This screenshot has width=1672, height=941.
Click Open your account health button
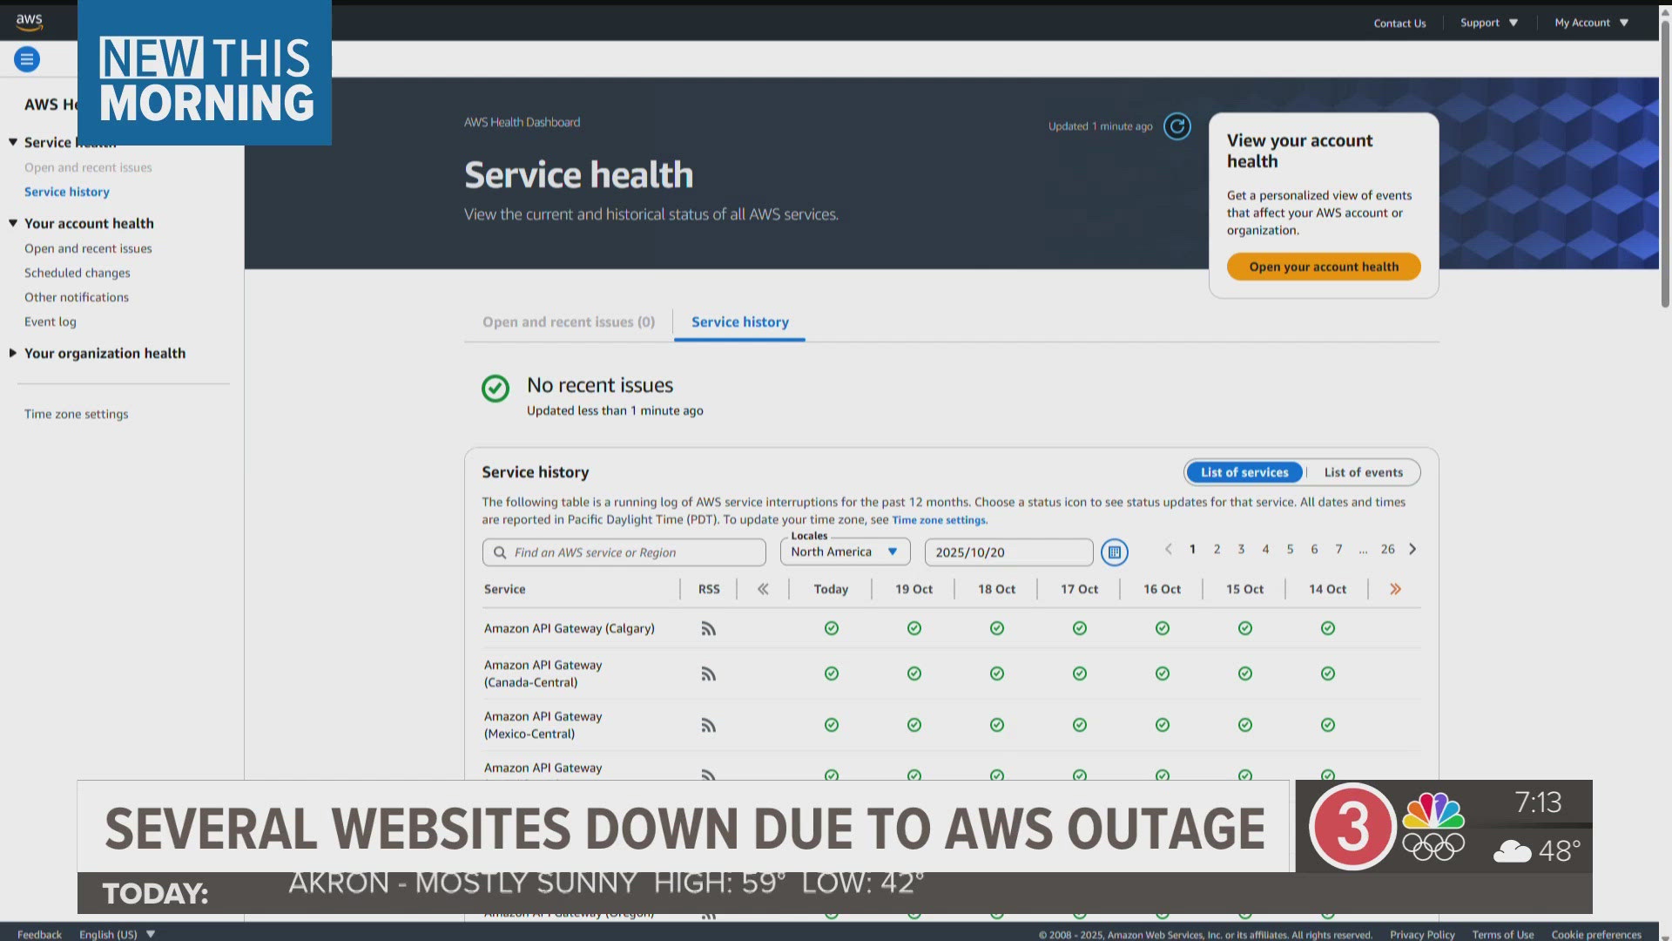tap(1323, 267)
